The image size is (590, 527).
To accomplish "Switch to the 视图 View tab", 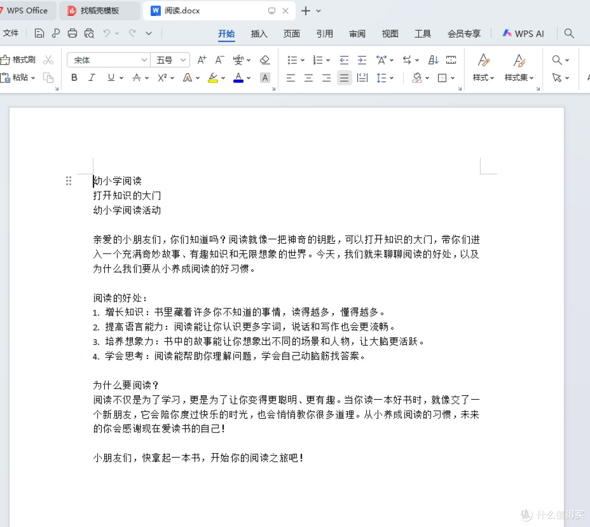I will (x=390, y=33).
